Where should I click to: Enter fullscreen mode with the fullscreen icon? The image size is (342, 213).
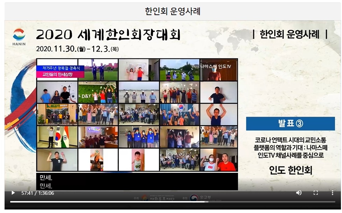click(315, 193)
